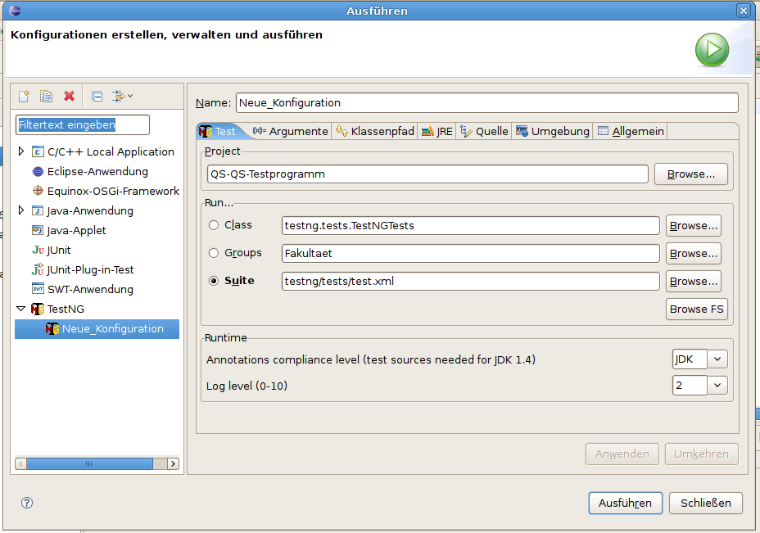760x533 pixels.
Task: Click the Schließen button
Action: 706,503
